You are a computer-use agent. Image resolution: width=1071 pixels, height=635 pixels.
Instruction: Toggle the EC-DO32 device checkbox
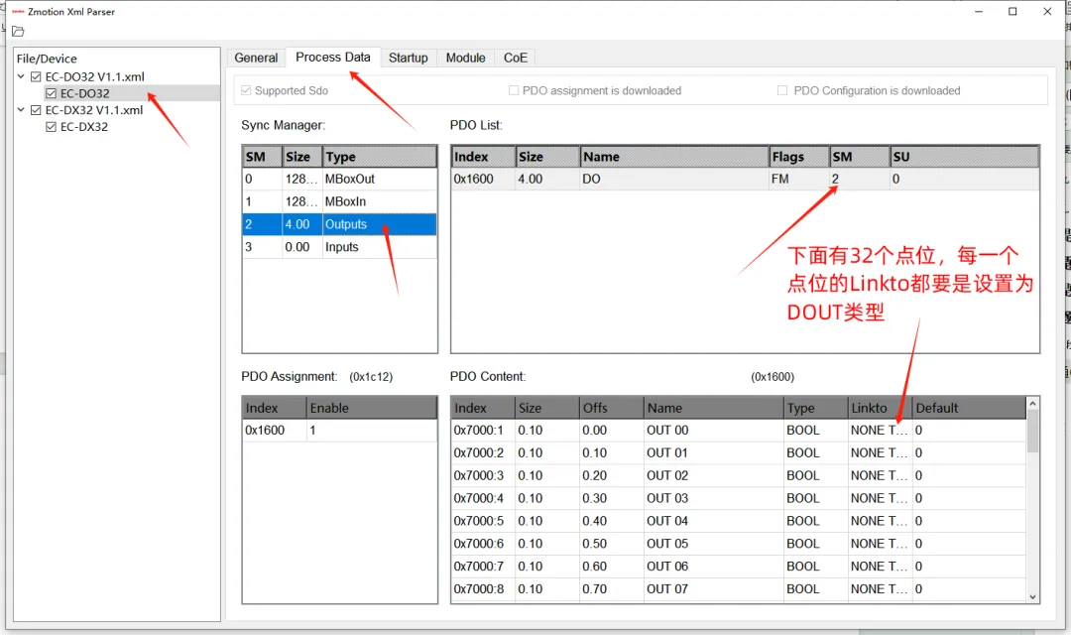pyautogui.click(x=51, y=93)
